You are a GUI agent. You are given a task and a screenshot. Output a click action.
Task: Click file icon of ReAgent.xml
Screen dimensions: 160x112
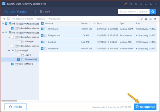pos(45,35)
